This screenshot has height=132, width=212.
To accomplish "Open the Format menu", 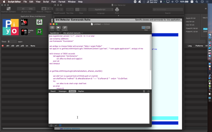I will [62, 2].
